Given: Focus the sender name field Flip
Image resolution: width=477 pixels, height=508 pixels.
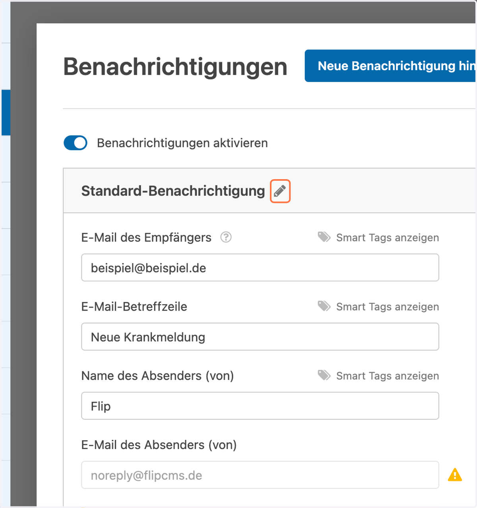Looking at the screenshot, I should click(260, 406).
